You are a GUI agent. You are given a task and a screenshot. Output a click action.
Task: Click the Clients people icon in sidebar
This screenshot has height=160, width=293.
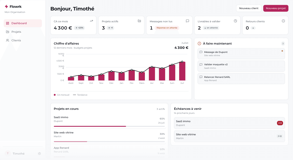(8, 41)
